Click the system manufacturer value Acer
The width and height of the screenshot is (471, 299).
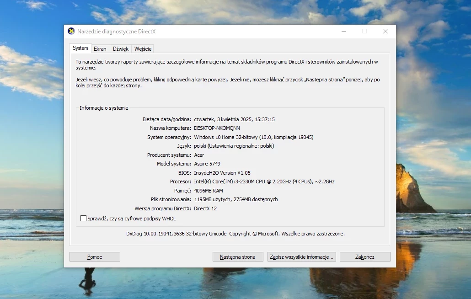pyautogui.click(x=199, y=155)
